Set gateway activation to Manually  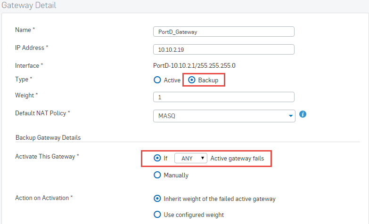[157, 175]
